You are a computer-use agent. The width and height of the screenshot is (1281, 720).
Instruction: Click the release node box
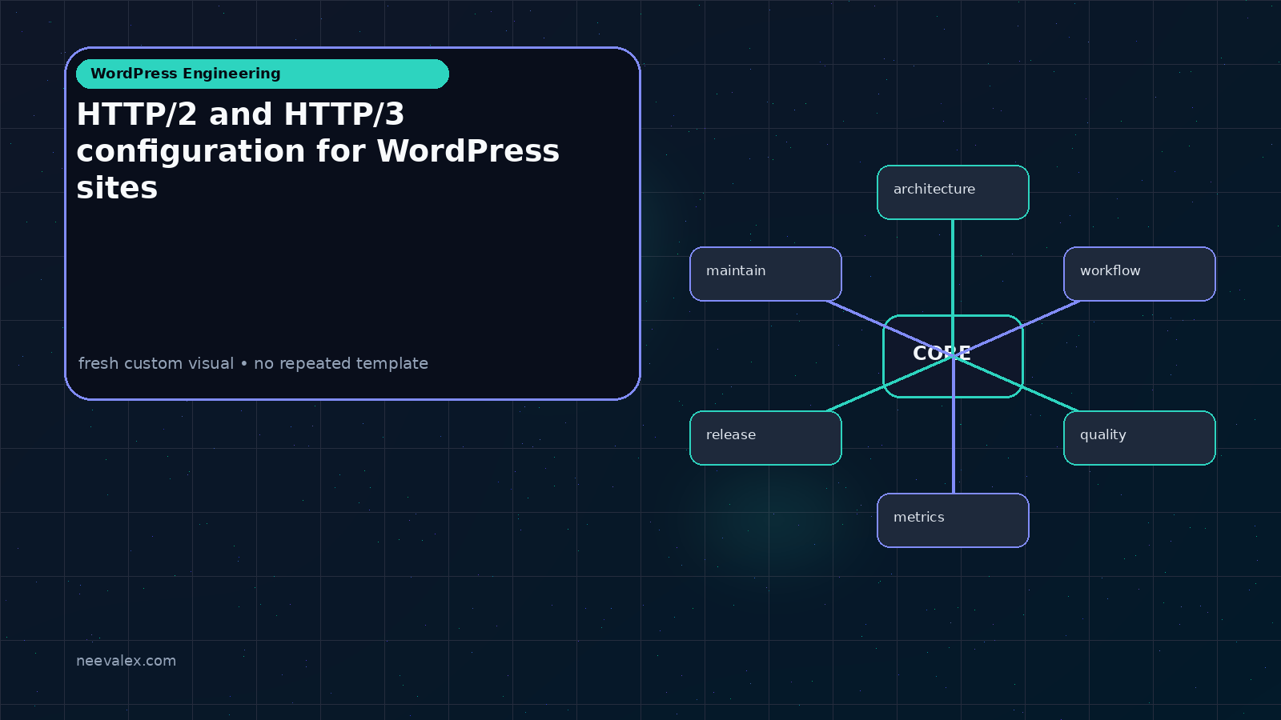pos(765,438)
